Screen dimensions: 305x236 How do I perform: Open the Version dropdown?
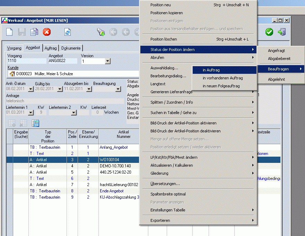click(107, 61)
